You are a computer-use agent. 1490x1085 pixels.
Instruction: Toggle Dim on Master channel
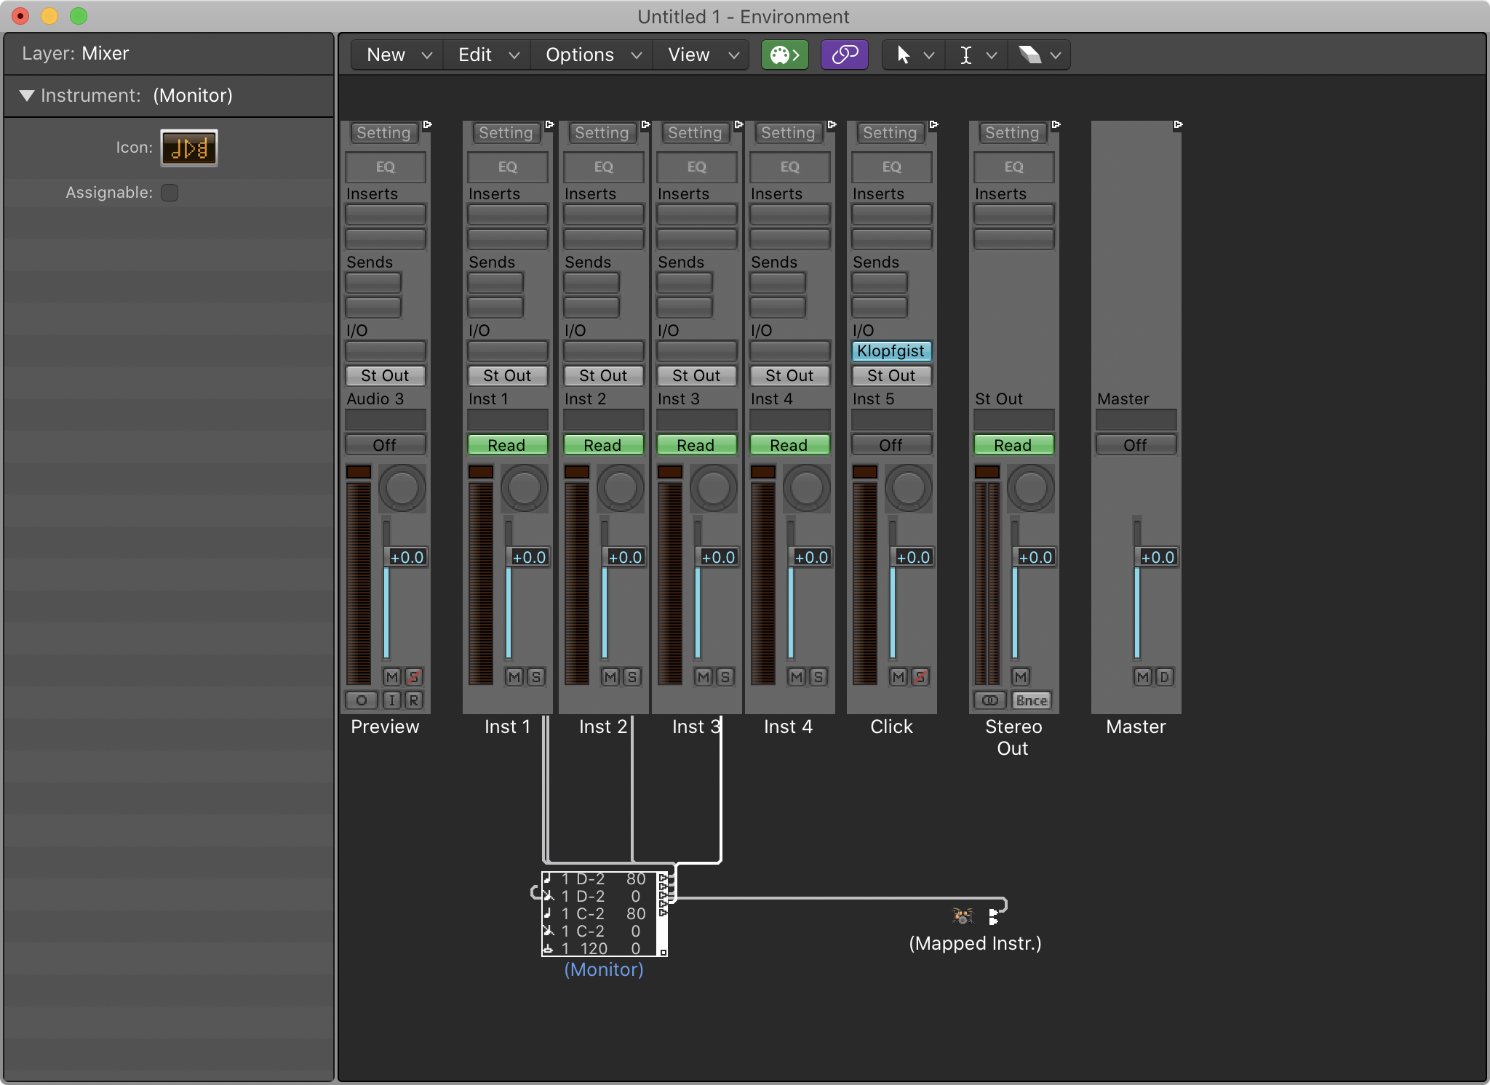coord(1165,677)
